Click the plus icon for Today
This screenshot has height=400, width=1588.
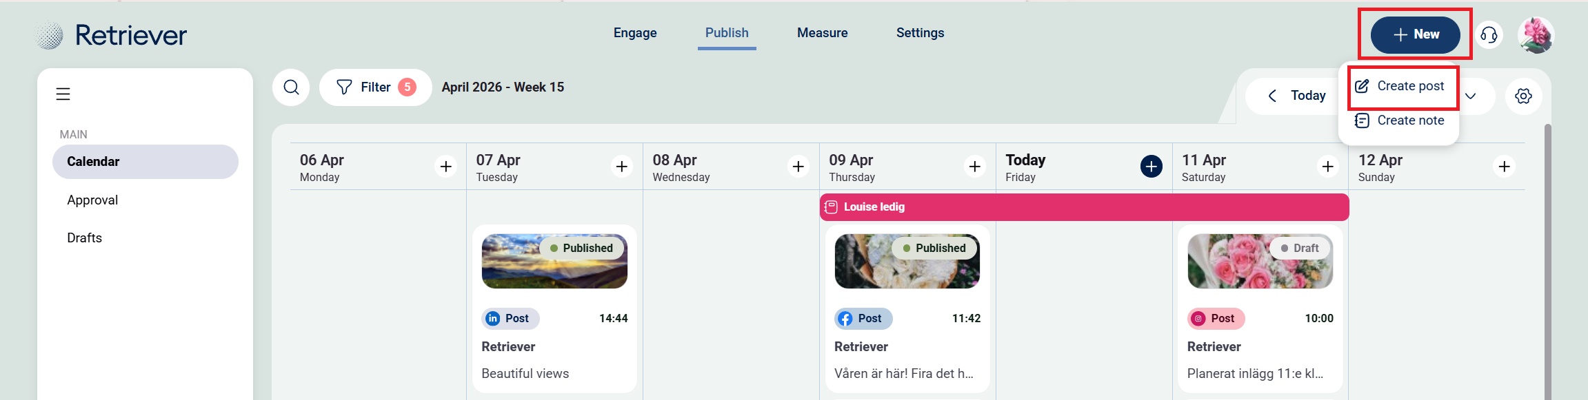[x=1151, y=167]
